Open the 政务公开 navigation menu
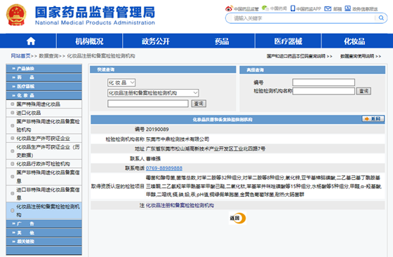The image size is (393, 257). tap(156, 41)
